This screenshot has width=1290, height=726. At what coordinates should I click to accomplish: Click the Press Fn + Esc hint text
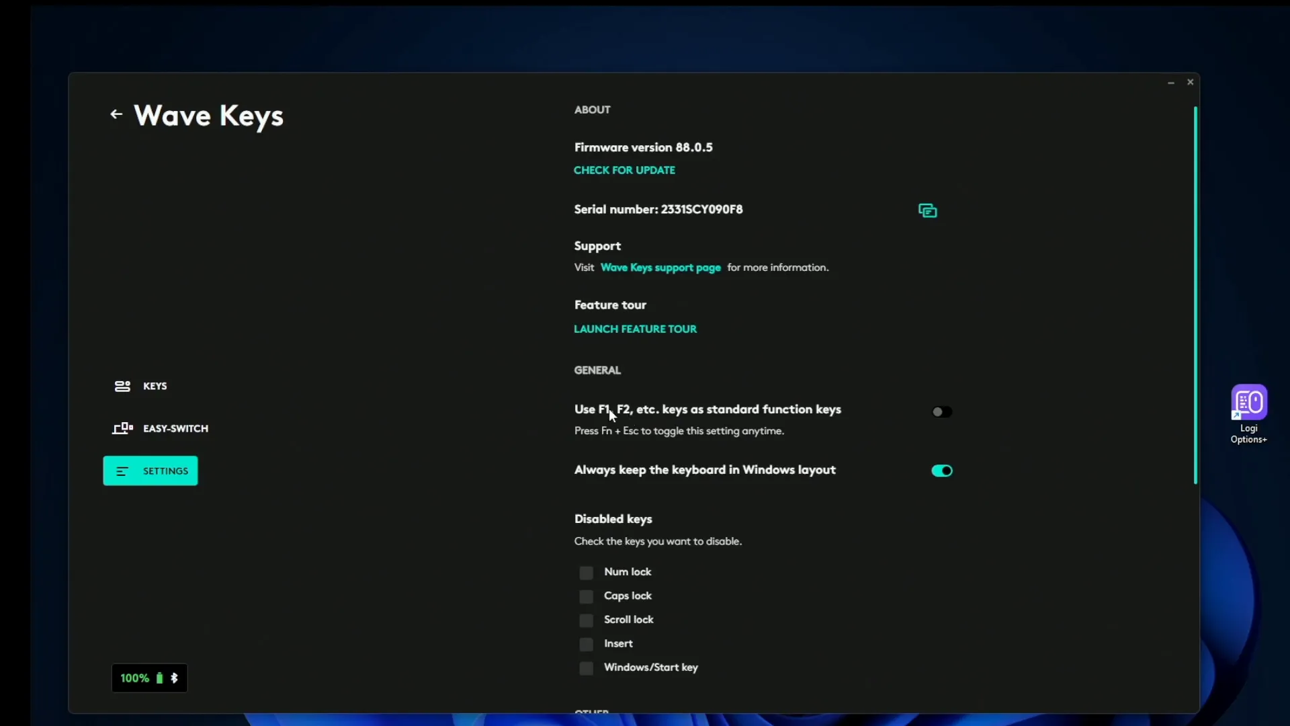[x=679, y=431]
